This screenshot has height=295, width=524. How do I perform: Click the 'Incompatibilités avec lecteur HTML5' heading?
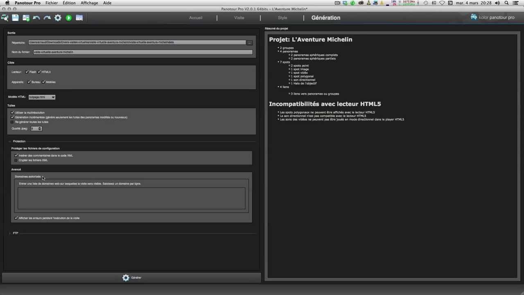pos(325,104)
